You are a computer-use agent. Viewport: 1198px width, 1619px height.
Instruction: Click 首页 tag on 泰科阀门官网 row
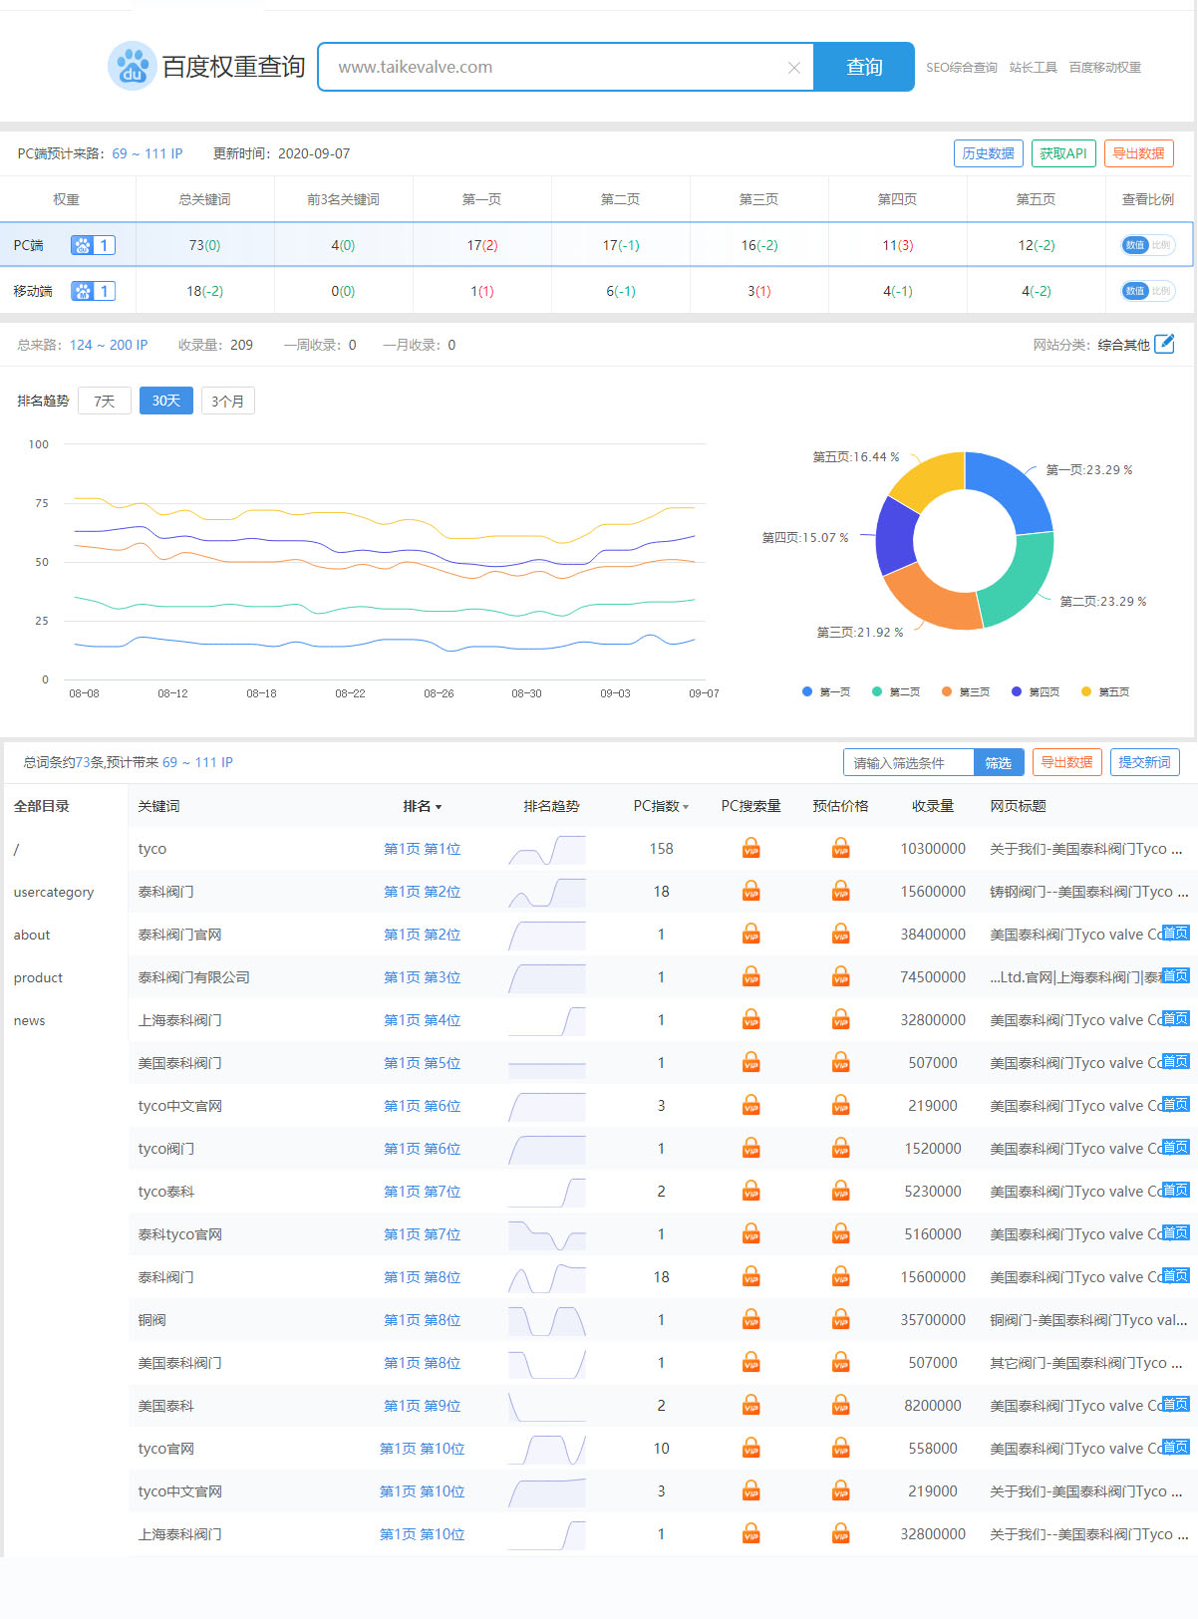[x=1176, y=933]
